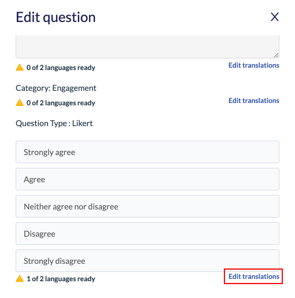Image resolution: width=295 pixels, height=298 pixels.
Task: Click the Question Type : Likert label
Action: tap(54, 123)
